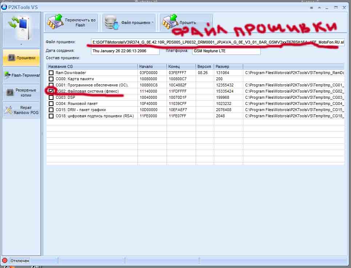
Task: Click the chip icon on Прошить button
Action: pyautogui.click(x=170, y=22)
